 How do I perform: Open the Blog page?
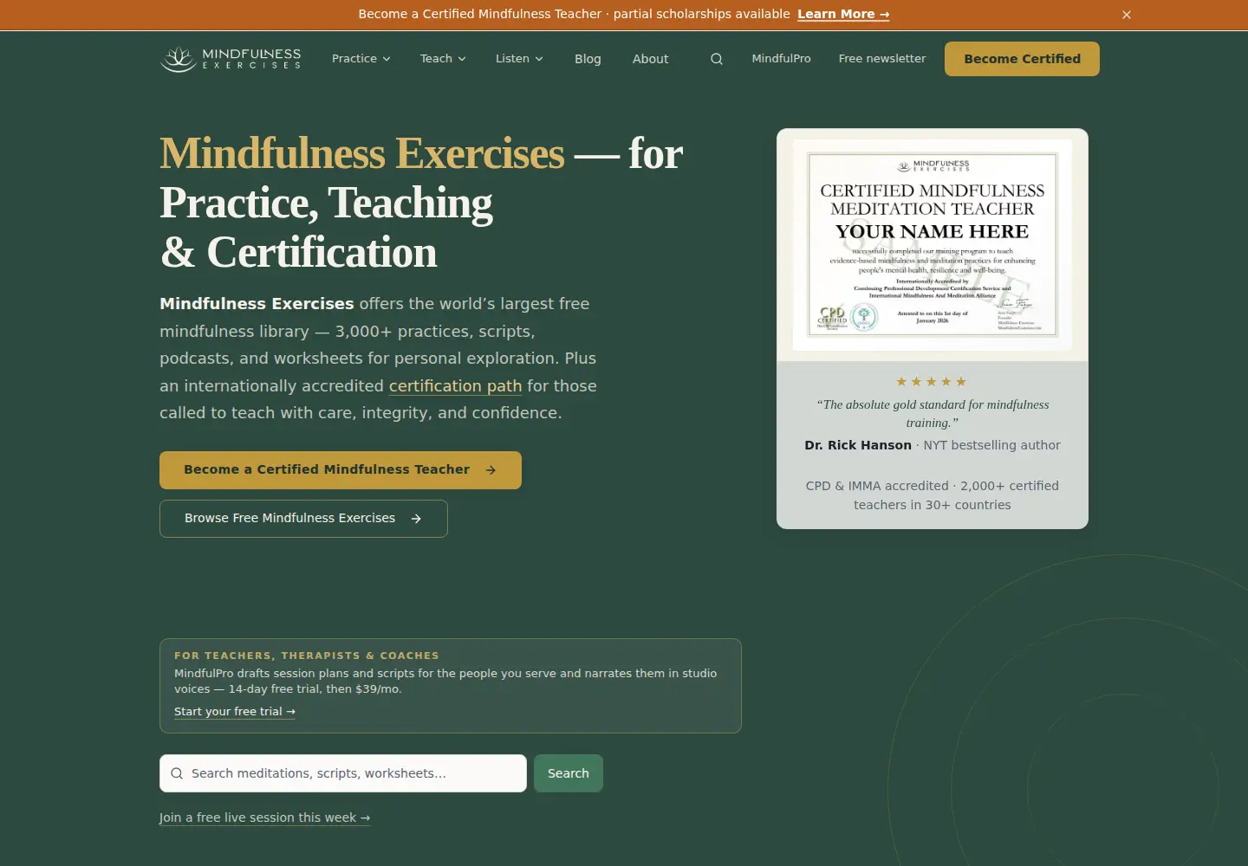coord(588,59)
